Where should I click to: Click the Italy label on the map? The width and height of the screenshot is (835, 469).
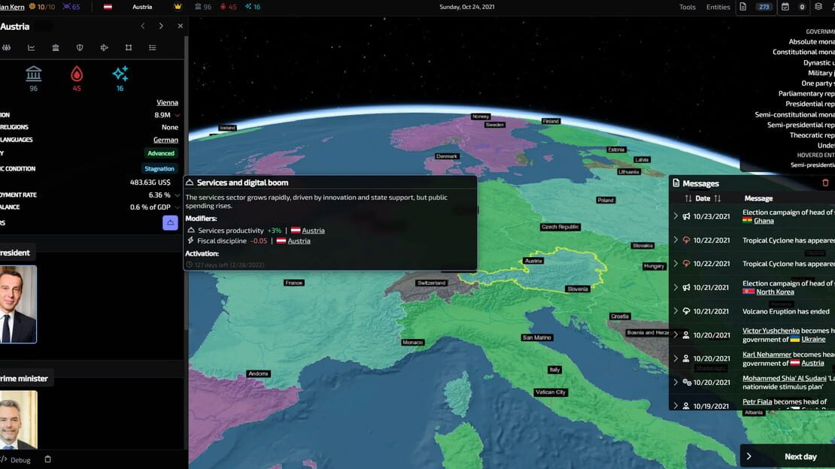click(x=554, y=370)
